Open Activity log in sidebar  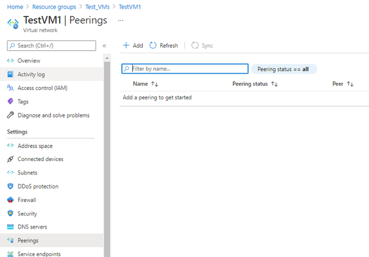pos(31,74)
